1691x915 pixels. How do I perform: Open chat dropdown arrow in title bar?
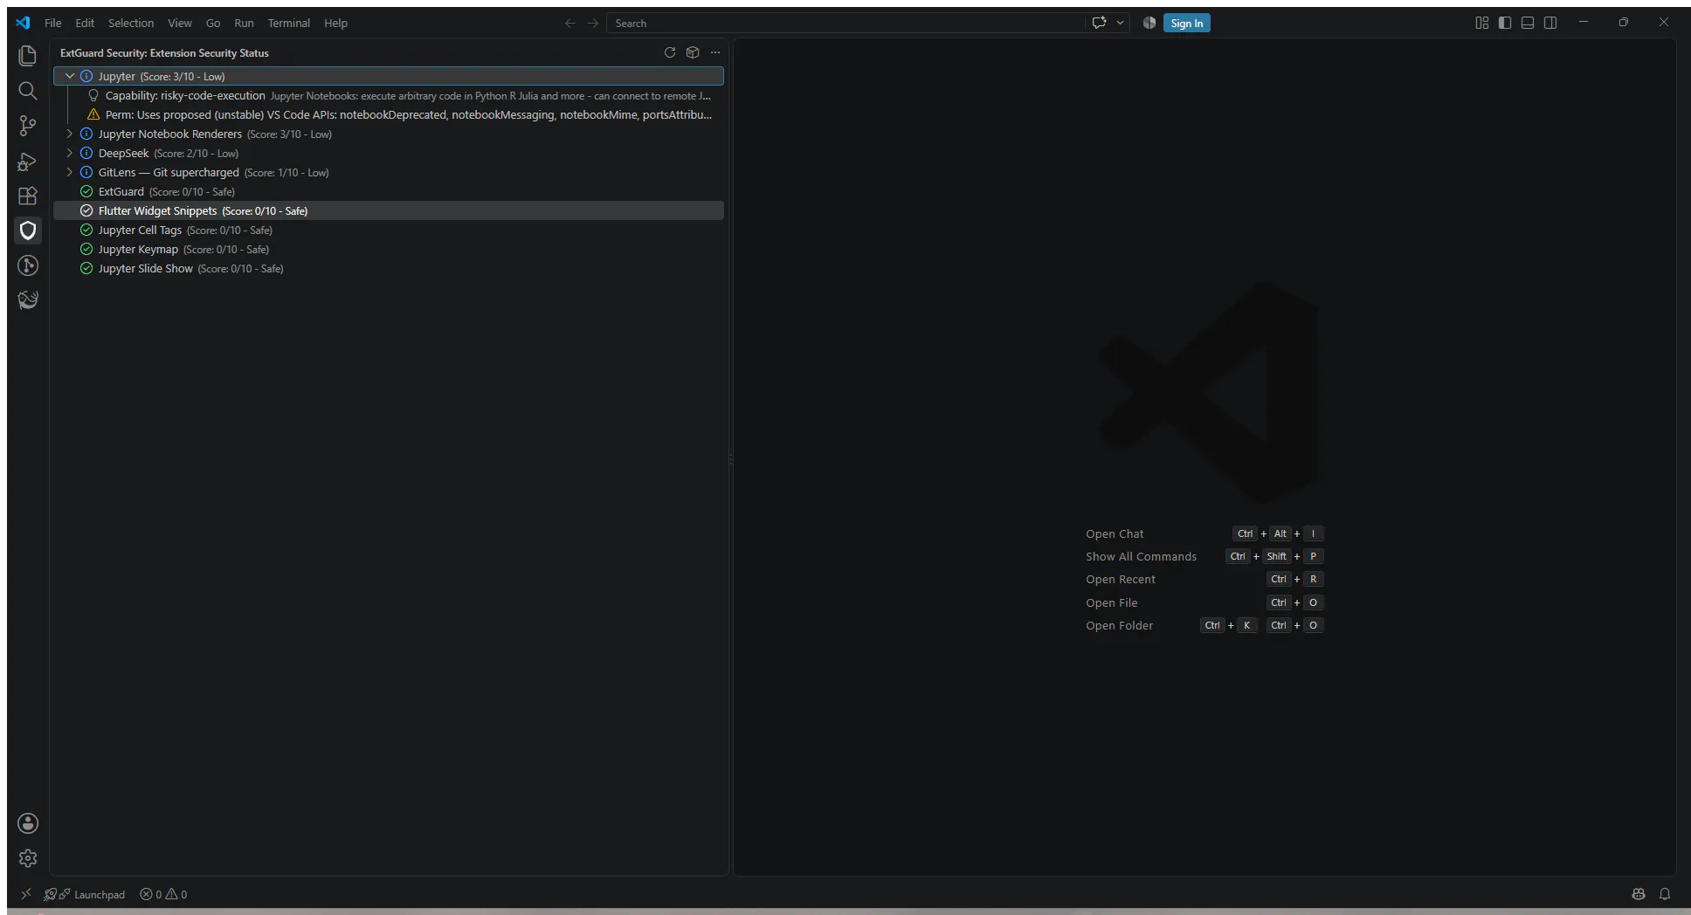point(1120,23)
